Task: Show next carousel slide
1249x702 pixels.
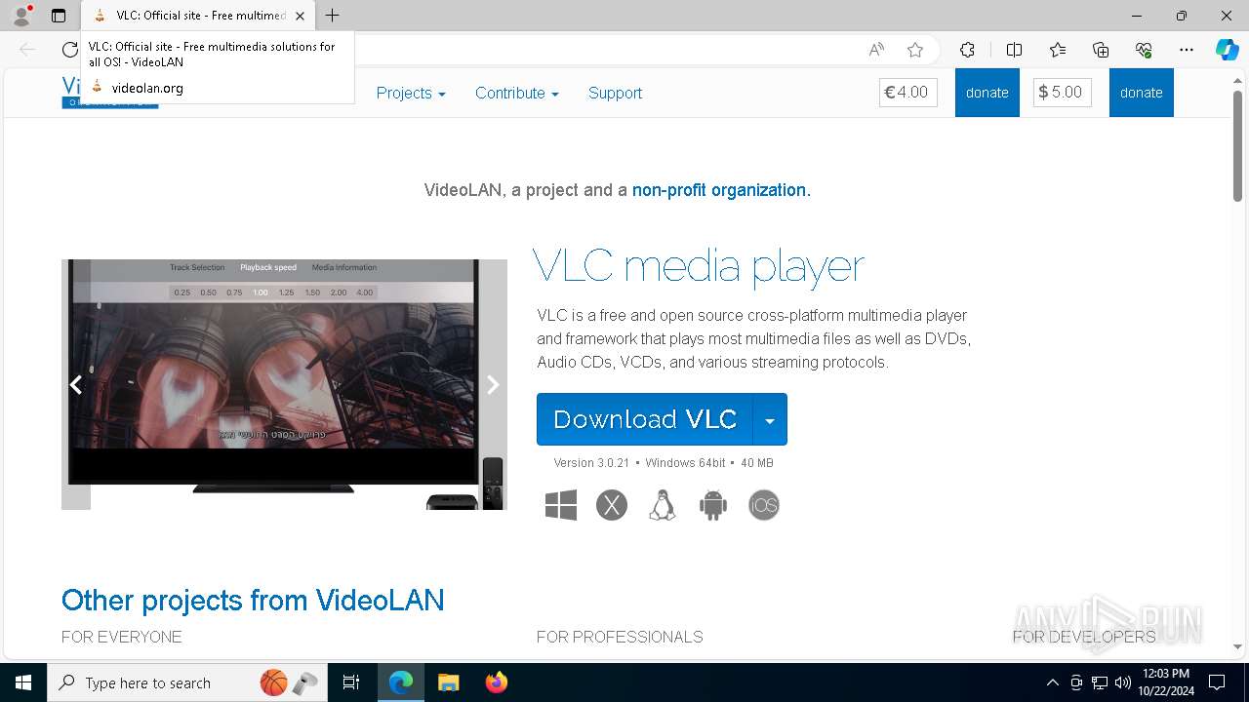Action: point(493,385)
